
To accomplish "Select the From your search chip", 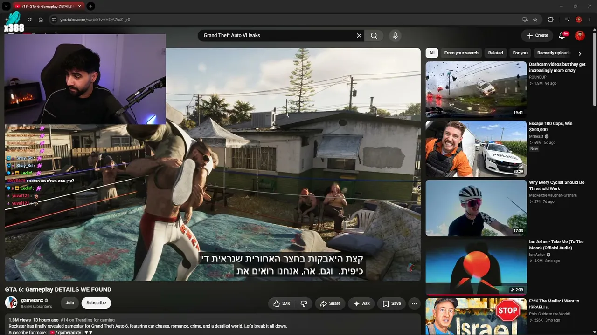I will point(461,53).
